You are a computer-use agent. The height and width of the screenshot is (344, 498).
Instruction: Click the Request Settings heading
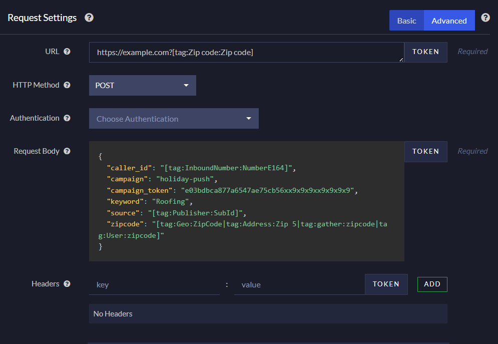tap(42, 18)
